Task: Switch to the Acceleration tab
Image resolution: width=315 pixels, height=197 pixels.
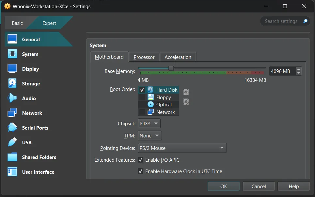Action: [178, 57]
